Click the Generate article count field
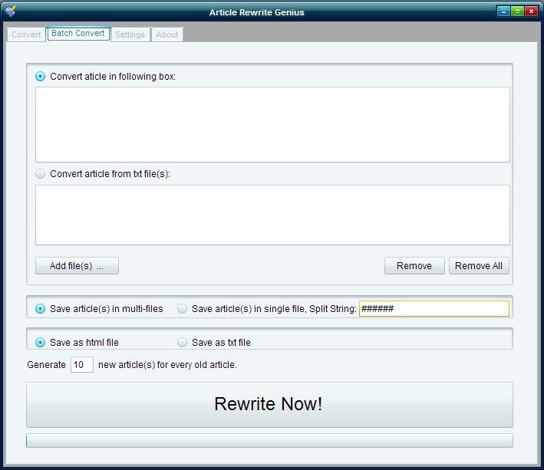This screenshot has width=544, height=470. coord(81,365)
